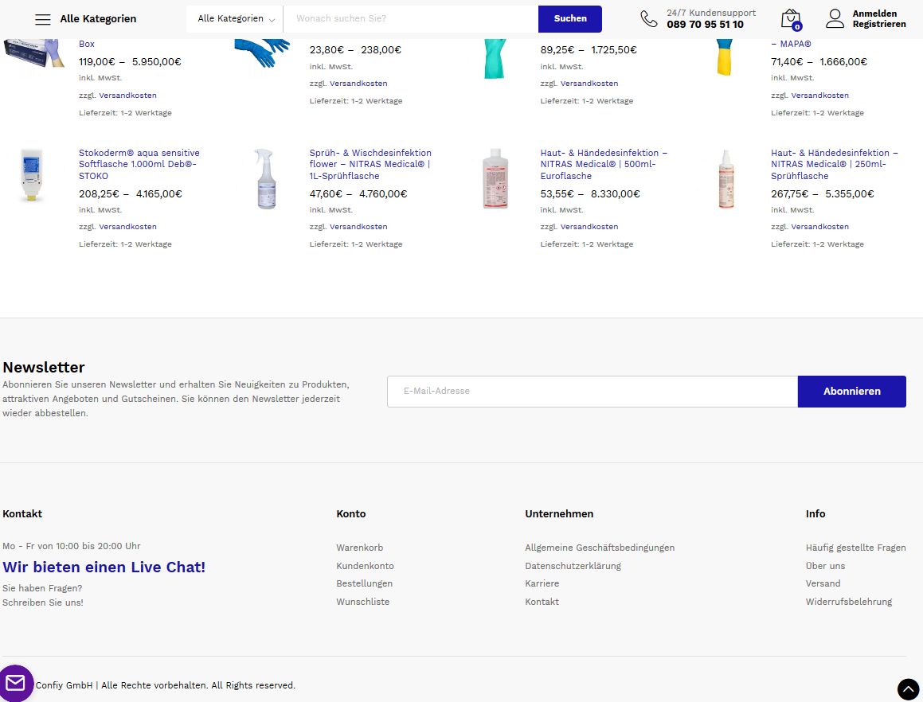Open the purple mail chat widget

coord(16,683)
